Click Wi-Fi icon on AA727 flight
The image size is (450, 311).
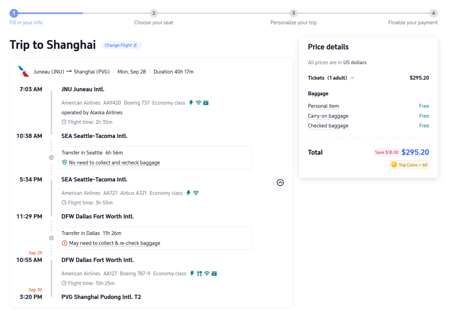196,193
